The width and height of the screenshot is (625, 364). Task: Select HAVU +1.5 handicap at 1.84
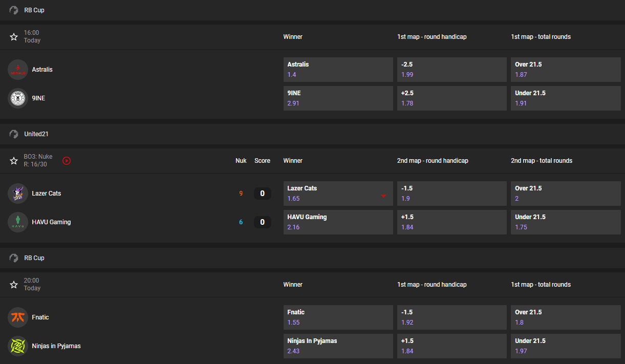[x=452, y=222]
